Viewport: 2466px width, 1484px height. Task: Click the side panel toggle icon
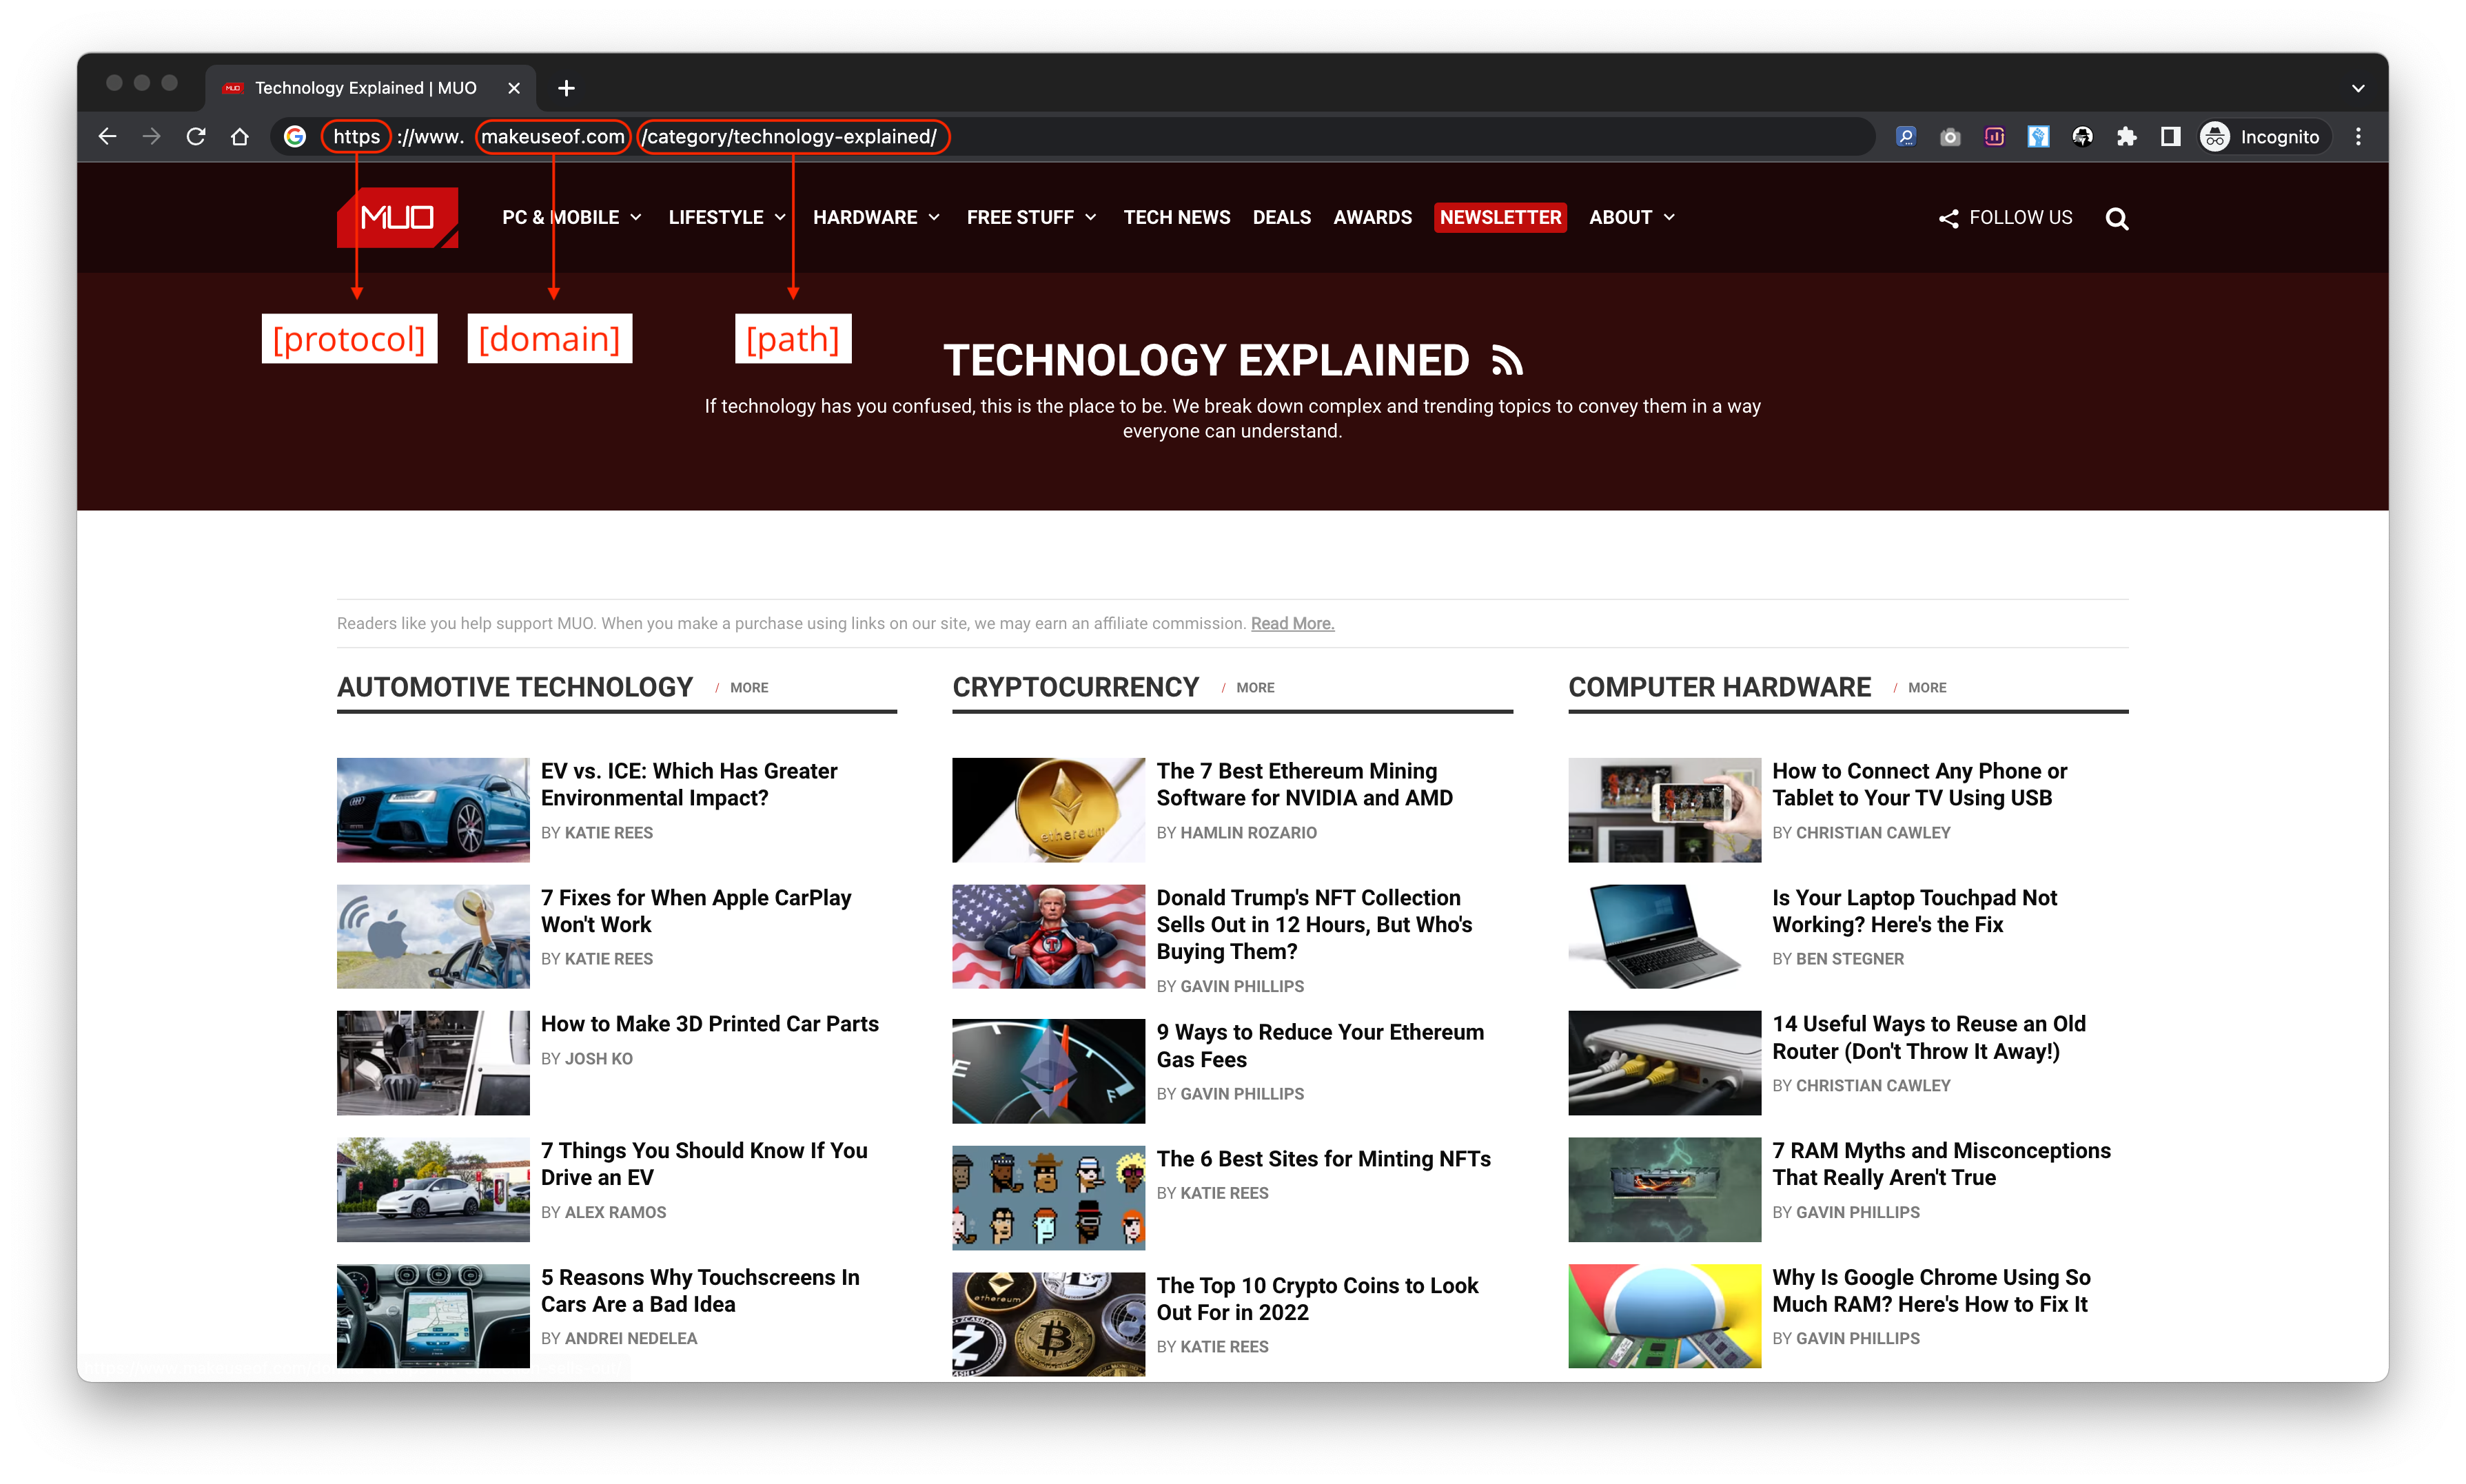coord(2170,136)
